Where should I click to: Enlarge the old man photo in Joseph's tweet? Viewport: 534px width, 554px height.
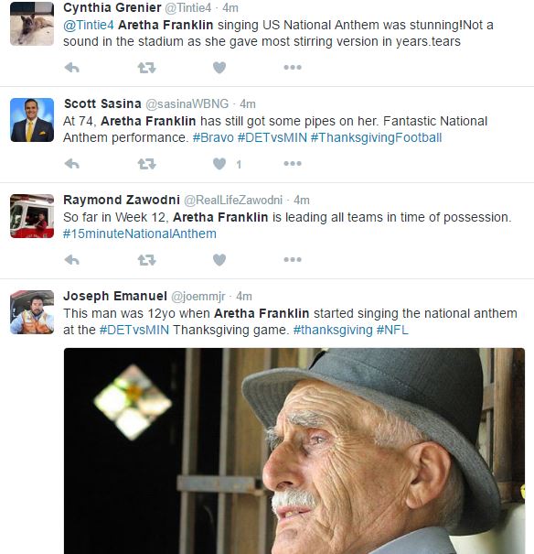(x=294, y=451)
